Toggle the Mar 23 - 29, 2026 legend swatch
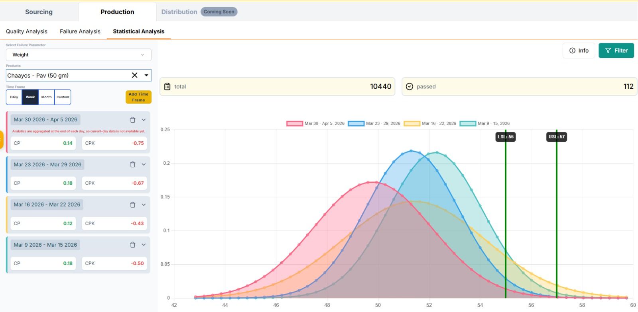The image size is (638, 312). (x=356, y=123)
